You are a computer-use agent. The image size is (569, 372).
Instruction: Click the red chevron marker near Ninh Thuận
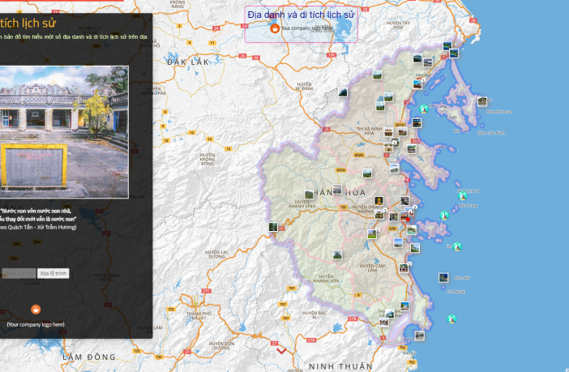281,351
